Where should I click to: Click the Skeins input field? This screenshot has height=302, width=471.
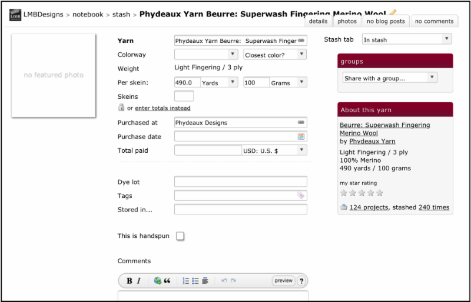point(184,96)
